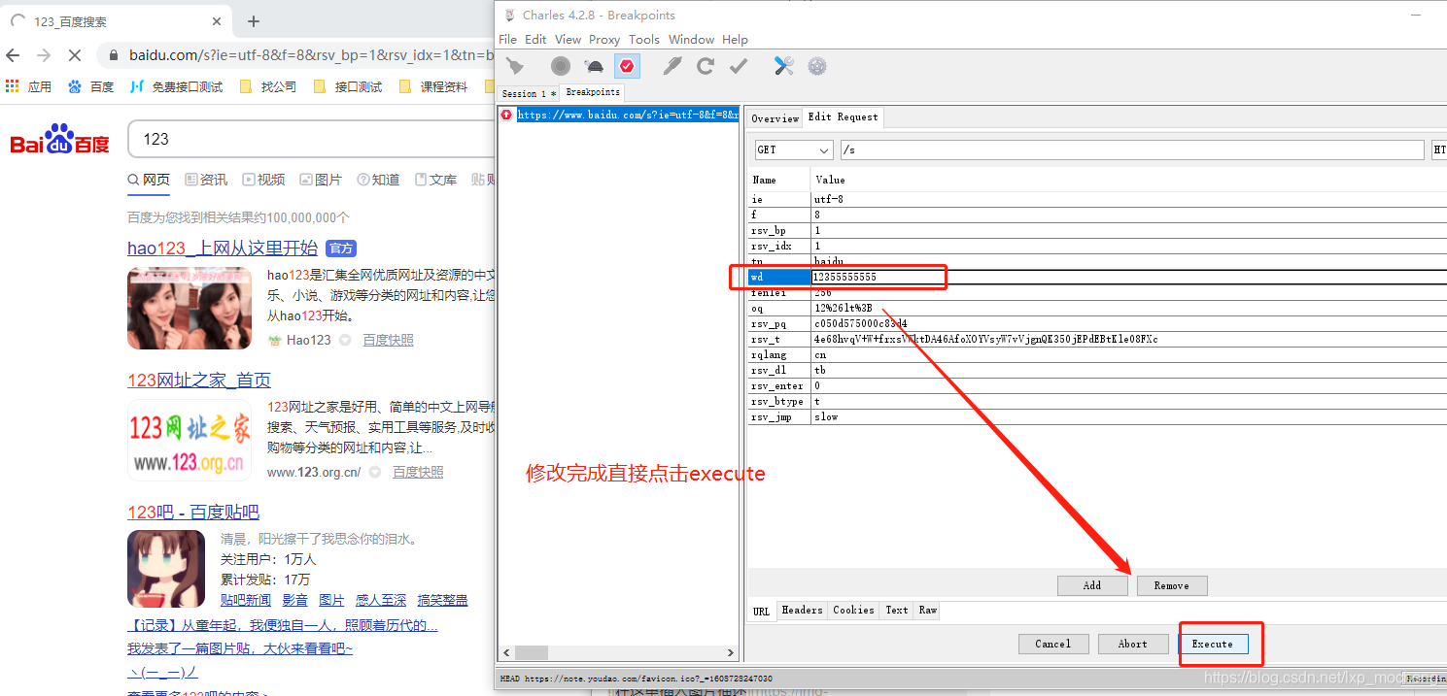Click the Repeat request circular arrow icon

(x=706, y=66)
